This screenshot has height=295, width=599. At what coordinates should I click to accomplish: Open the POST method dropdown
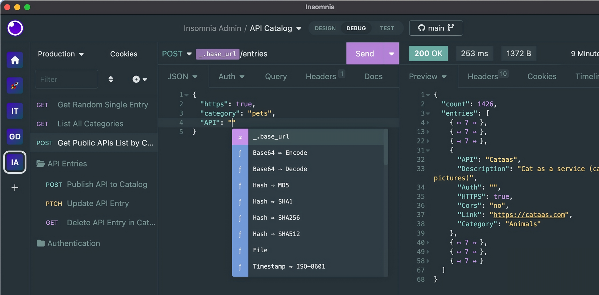(177, 54)
